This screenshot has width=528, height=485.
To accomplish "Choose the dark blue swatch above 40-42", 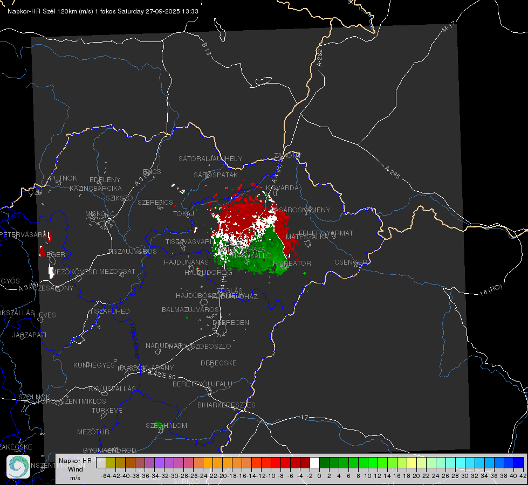I will (x=519, y=462).
